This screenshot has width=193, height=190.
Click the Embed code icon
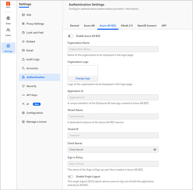pyautogui.click(x=23, y=41)
